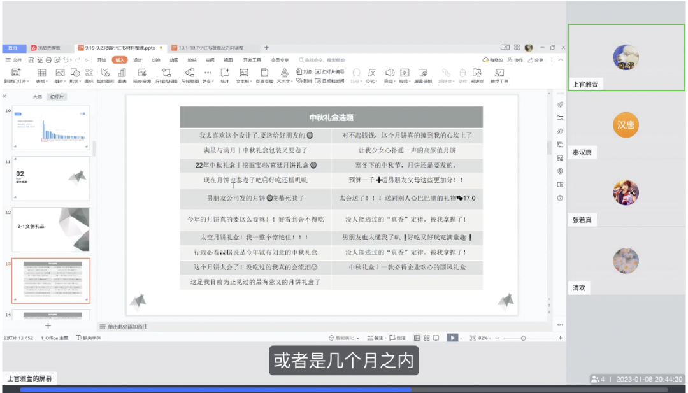Open the 资源夹 resource folder icon
Screen dimensions: 688x393
click(477, 73)
